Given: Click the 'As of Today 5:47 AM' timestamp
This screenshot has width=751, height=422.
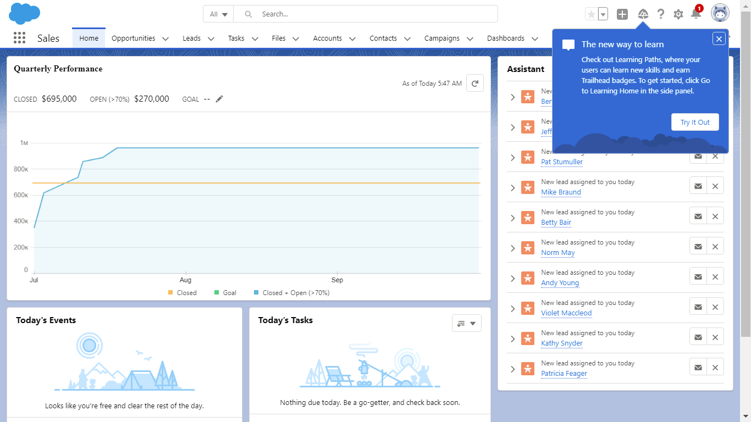Looking at the screenshot, I should [x=432, y=84].
